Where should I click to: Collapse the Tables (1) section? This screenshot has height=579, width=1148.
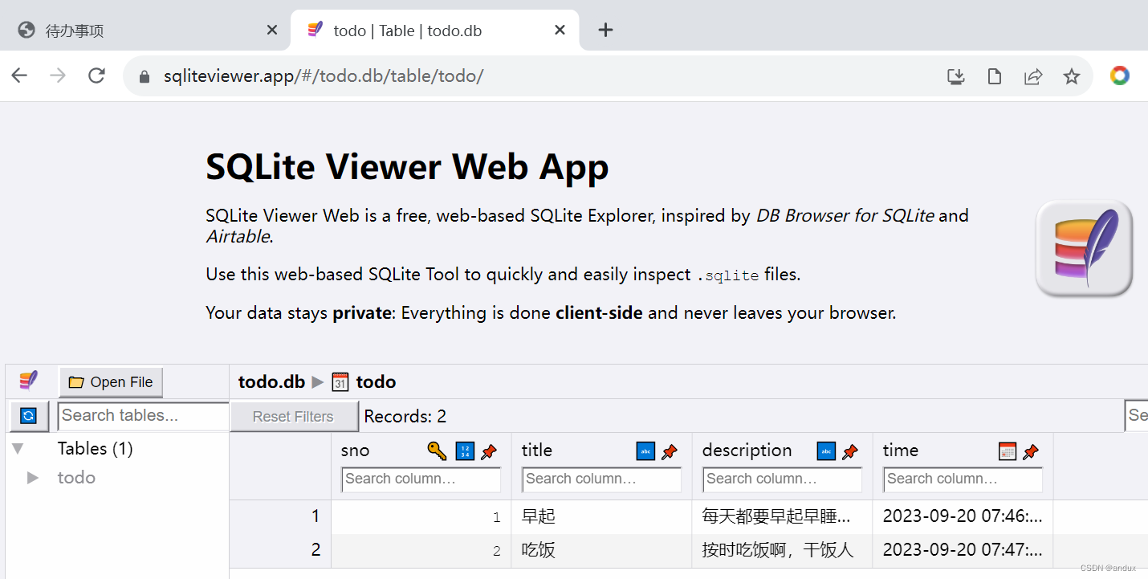(x=18, y=448)
